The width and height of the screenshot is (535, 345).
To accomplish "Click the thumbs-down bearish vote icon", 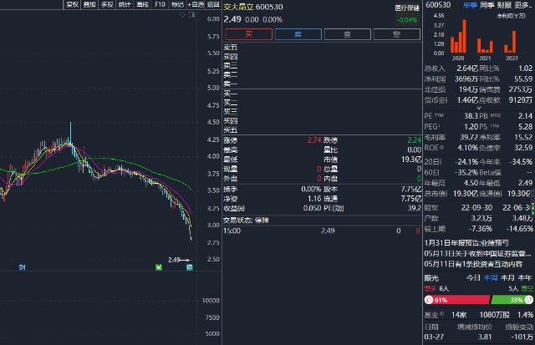I will click(x=528, y=300).
